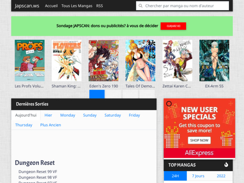The image size is (244, 183).
Task: Switch to the Friday tab
Action: pos(134,115)
